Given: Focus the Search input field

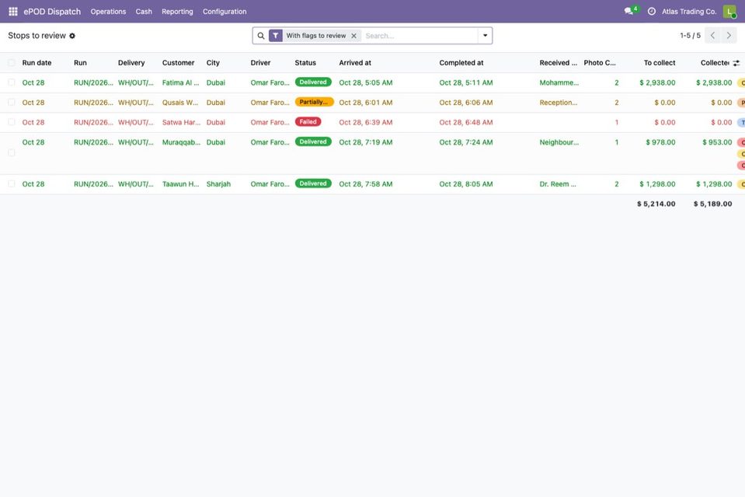Looking at the screenshot, I should 420,36.
